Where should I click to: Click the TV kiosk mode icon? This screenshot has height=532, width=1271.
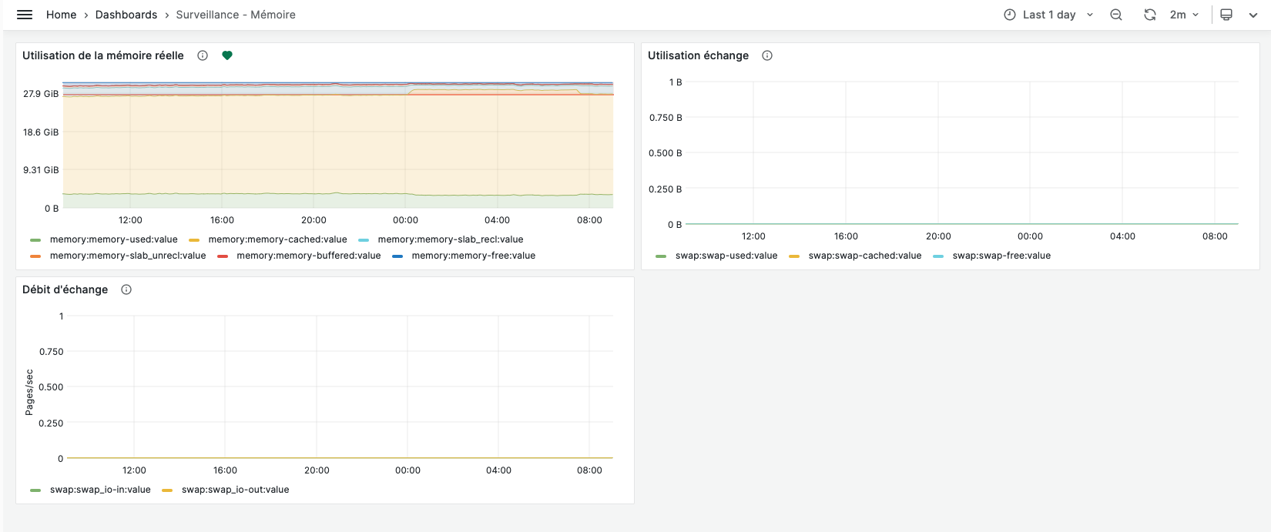(x=1226, y=15)
